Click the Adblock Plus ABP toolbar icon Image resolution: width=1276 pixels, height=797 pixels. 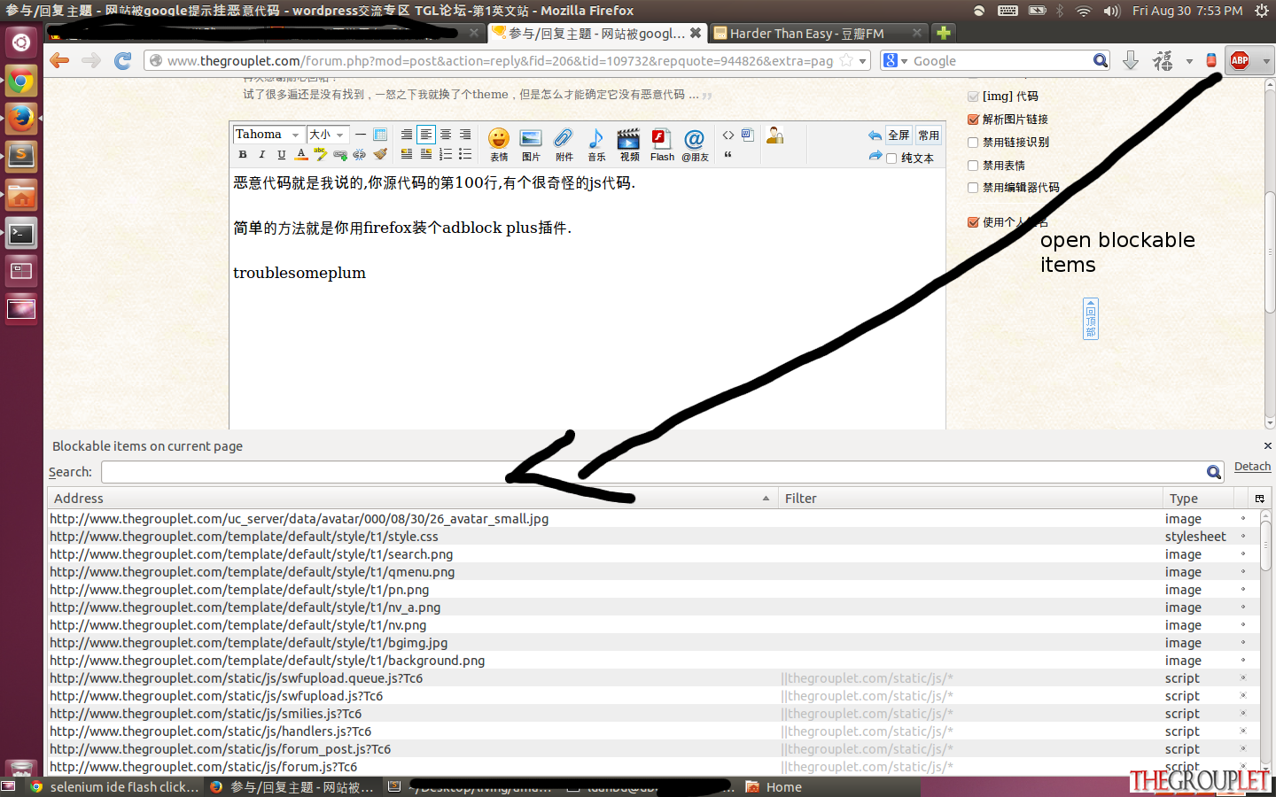point(1240,60)
